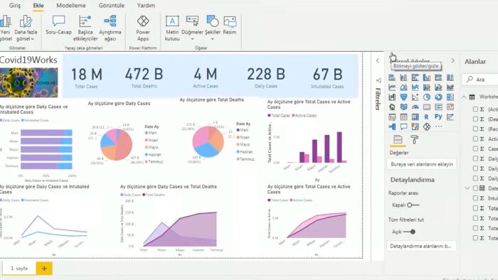Expand the Date field hierarchy chevron

467,188
